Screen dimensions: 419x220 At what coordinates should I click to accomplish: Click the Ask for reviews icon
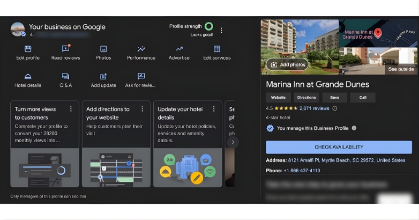click(141, 76)
